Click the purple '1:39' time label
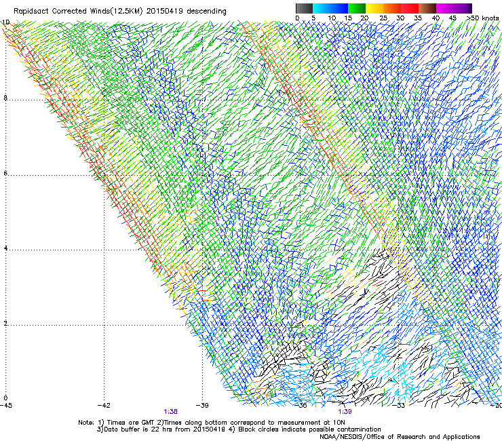This screenshot has height=441, width=502. pyautogui.click(x=345, y=412)
